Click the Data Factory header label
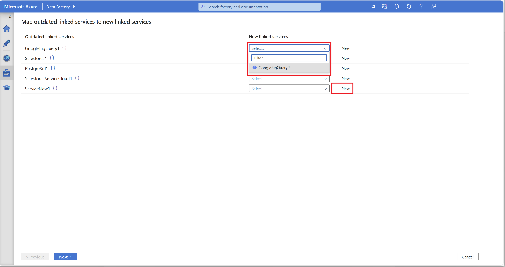505x267 pixels. pyautogui.click(x=58, y=7)
